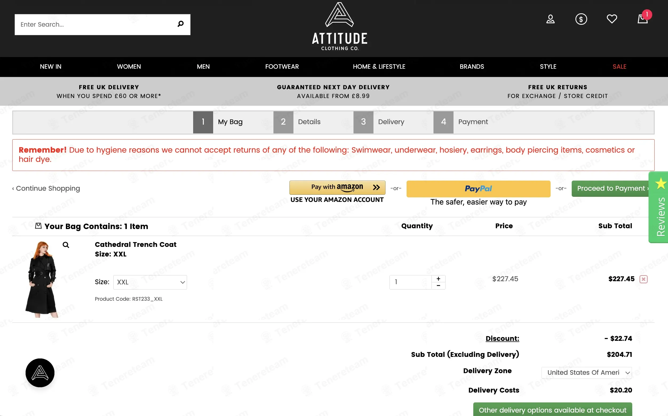Viewport: 668px width, 416px height.
Task: Click the bold $227.45 Sub Total value
Action: pyautogui.click(x=621, y=279)
